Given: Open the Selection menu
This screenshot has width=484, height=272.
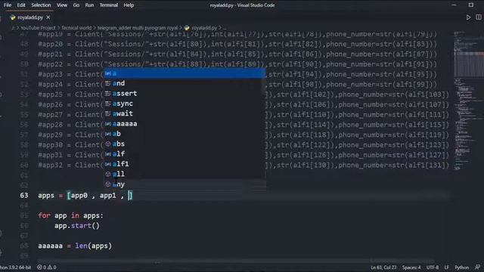Looking at the screenshot, I should pos(41,5).
